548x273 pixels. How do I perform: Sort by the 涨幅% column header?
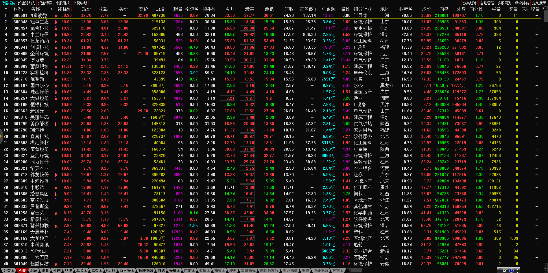pos(64,9)
